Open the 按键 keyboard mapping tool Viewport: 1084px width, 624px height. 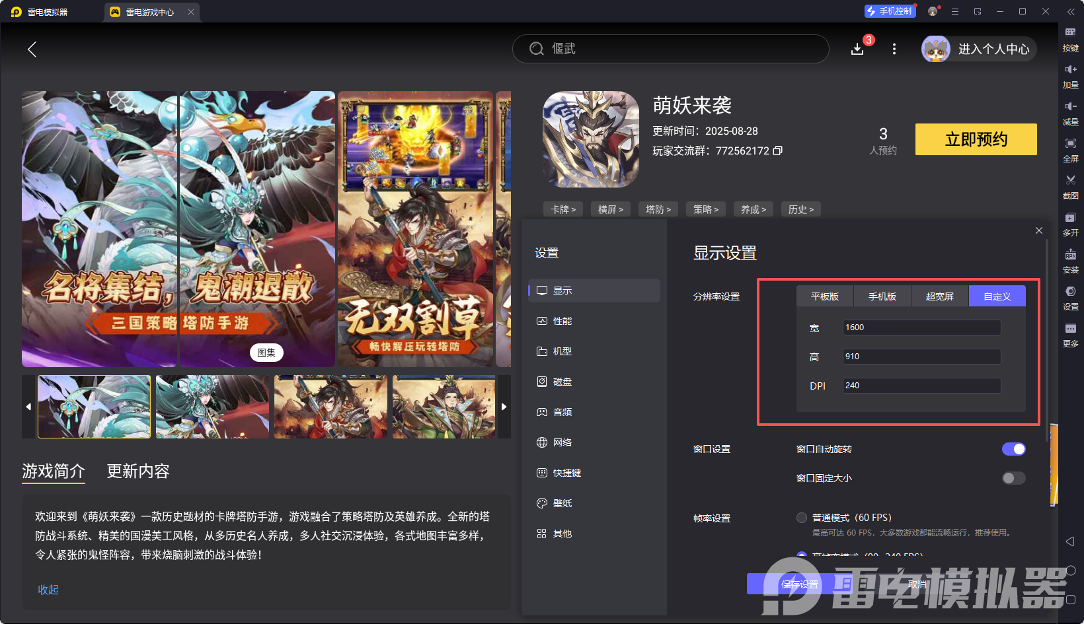[1071, 38]
